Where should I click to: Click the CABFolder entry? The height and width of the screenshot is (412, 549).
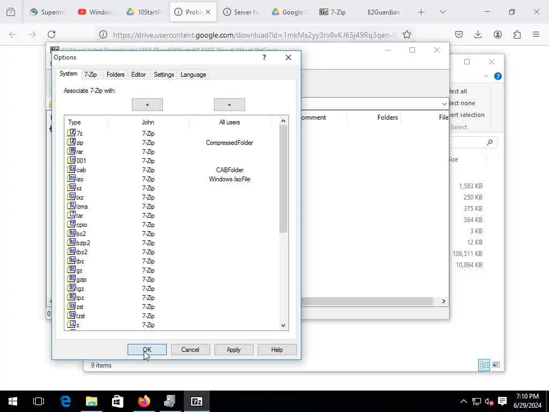click(229, 170)
